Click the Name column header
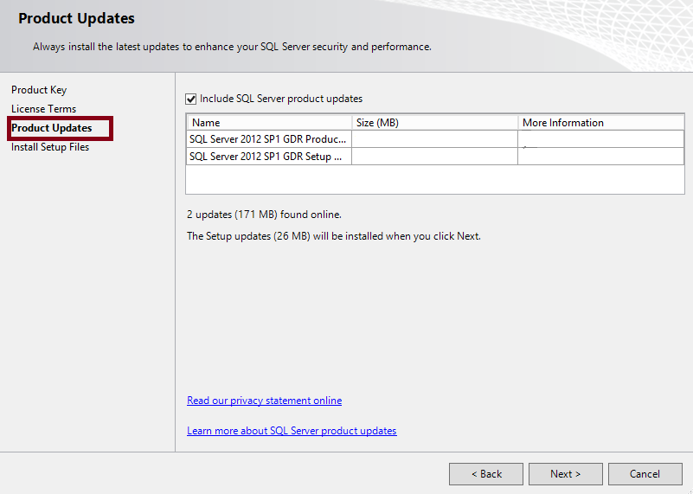Viewport: 693px width, 494px height. [x=269, y=123]
